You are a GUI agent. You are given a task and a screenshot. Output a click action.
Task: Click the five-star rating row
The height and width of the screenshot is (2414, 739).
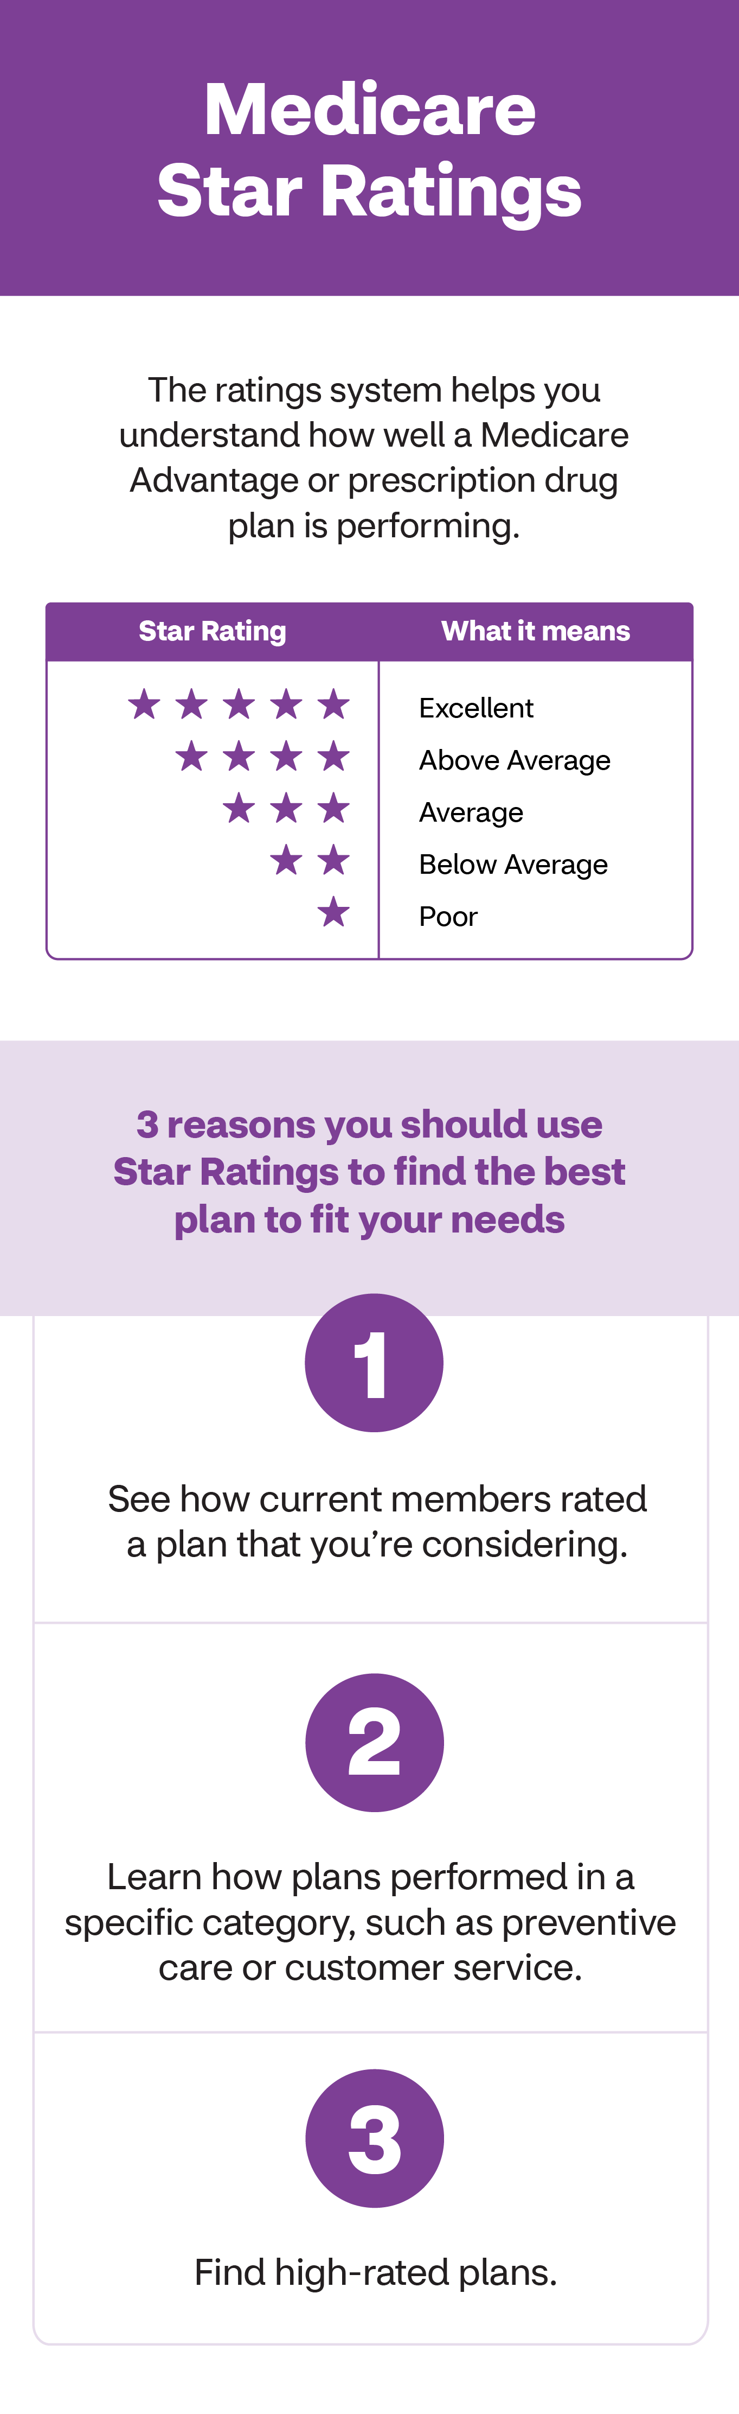[x=239, y=704]
